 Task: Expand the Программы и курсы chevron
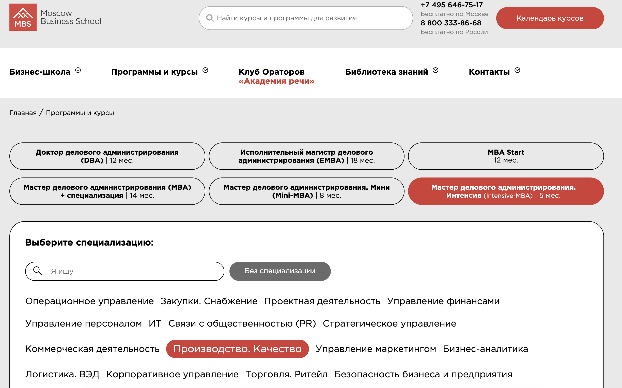click(205, 70)
